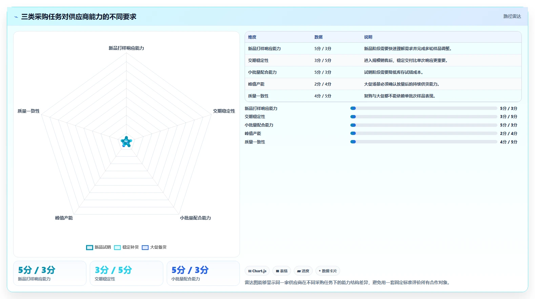Image resolution: width=535 pixels, height=299 pixels.
Task: Click the 质量一致性 radar axis label
Action: pyautogui.click(x=29, y=111)
